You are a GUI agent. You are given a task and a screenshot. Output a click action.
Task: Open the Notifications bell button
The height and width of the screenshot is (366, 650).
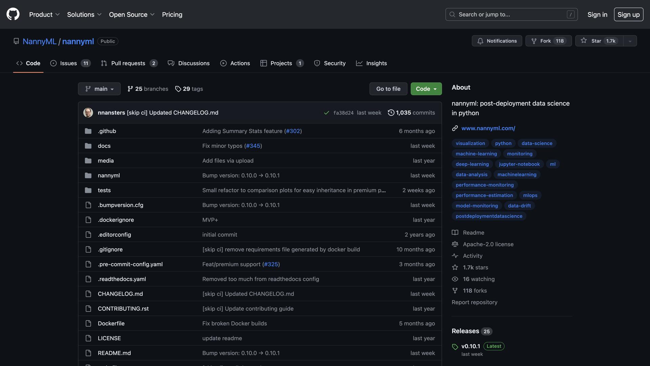[497, 41]
